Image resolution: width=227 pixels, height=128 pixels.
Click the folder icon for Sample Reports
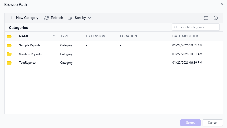coord(9,45)
